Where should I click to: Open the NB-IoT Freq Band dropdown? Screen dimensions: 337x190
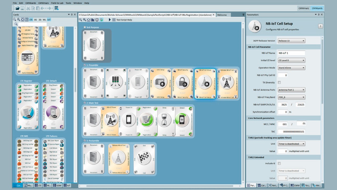coord(291,97)
